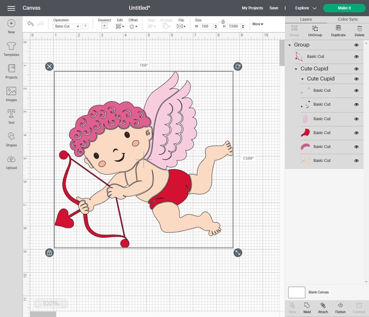Click the lock handle on the selection box
This screenshot has height=317, width=369.
[49, 253]
